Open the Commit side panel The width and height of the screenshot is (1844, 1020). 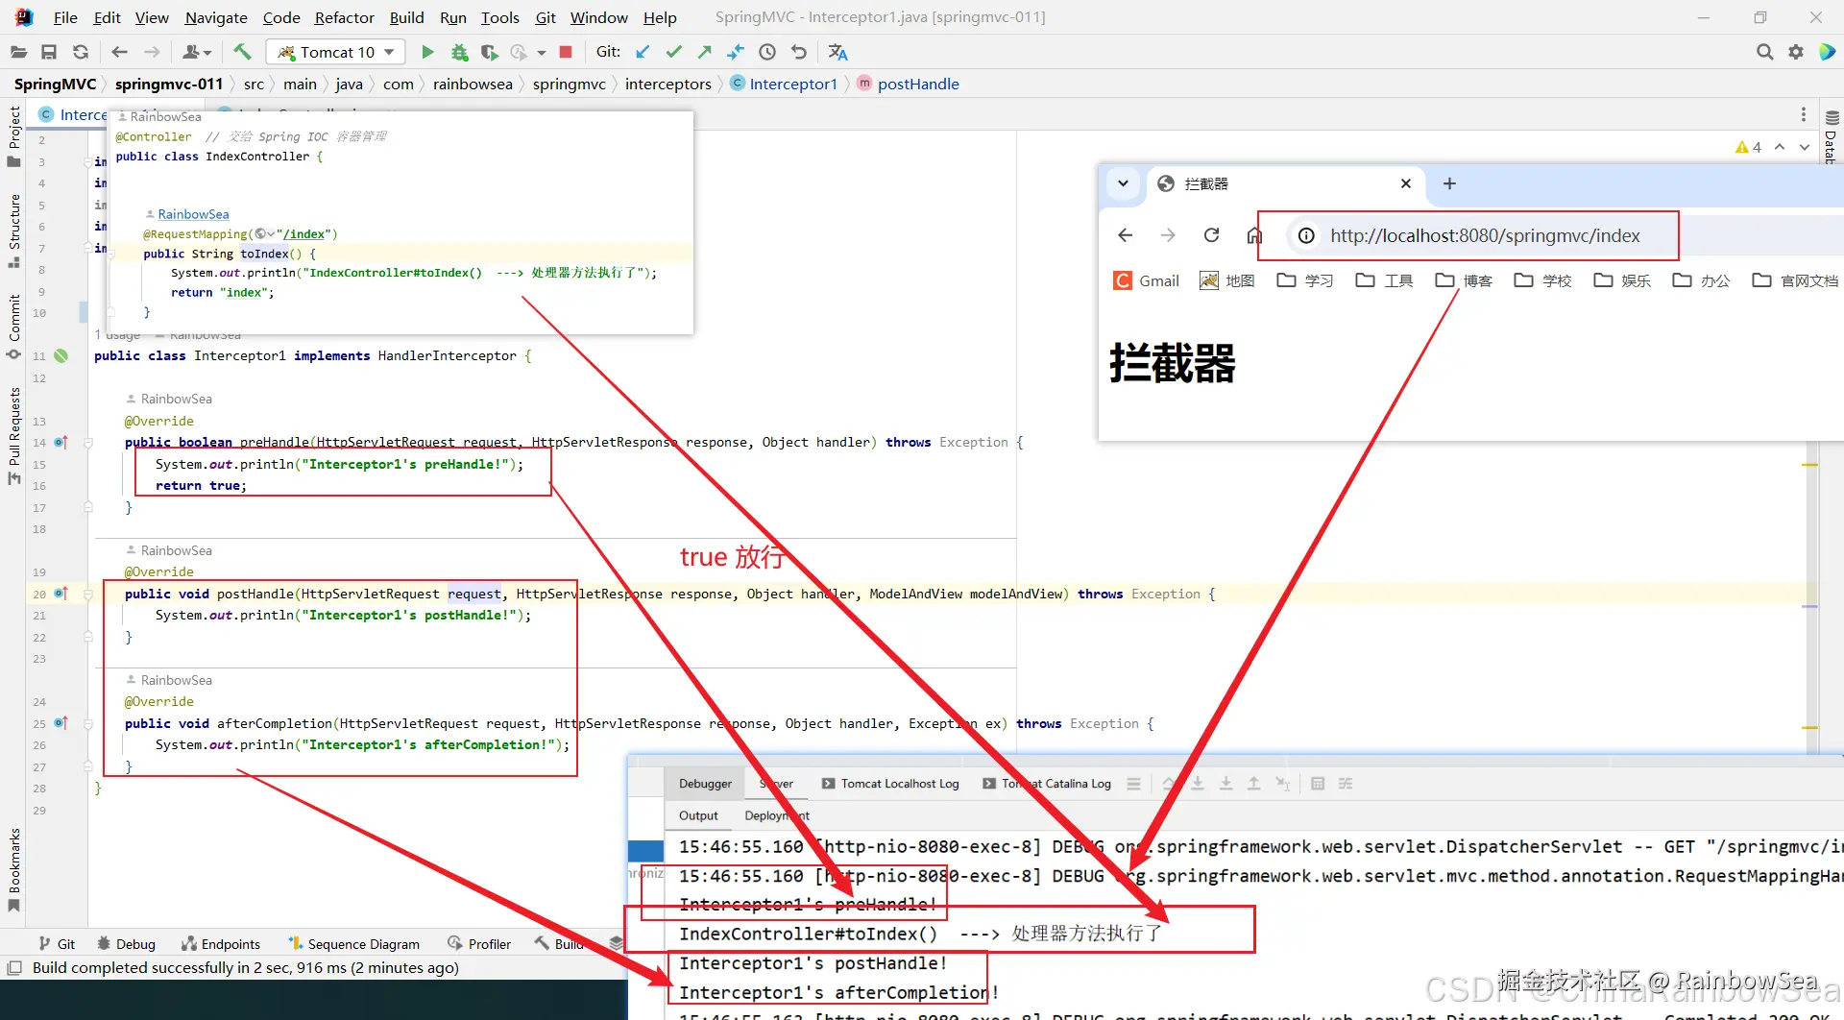14,327
